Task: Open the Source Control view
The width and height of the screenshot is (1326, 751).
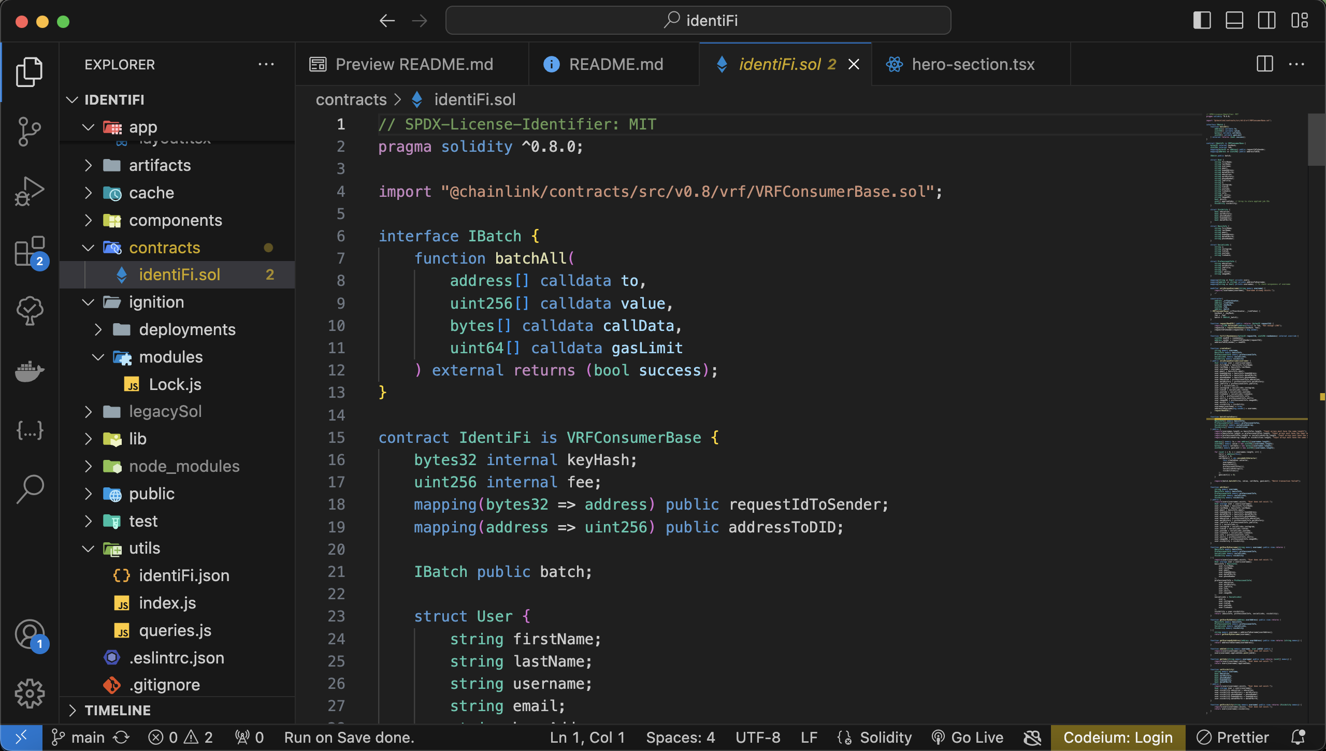Action: pos(30,132)
